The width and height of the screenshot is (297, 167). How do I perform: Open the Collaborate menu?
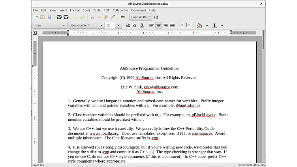click(x=120, y=10)
